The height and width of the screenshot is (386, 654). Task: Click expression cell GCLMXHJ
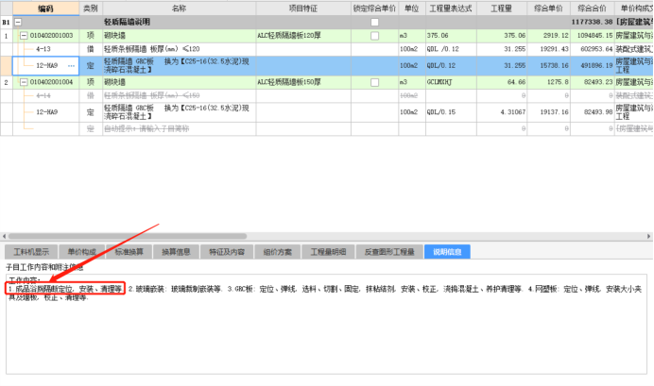point(451,82)
